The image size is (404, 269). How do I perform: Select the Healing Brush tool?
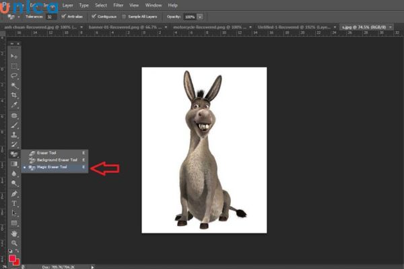(x=14, y=116)
